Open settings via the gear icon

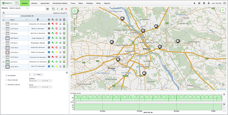point(204,3)
